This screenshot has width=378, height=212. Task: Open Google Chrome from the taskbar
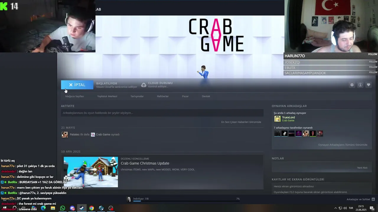92,208
